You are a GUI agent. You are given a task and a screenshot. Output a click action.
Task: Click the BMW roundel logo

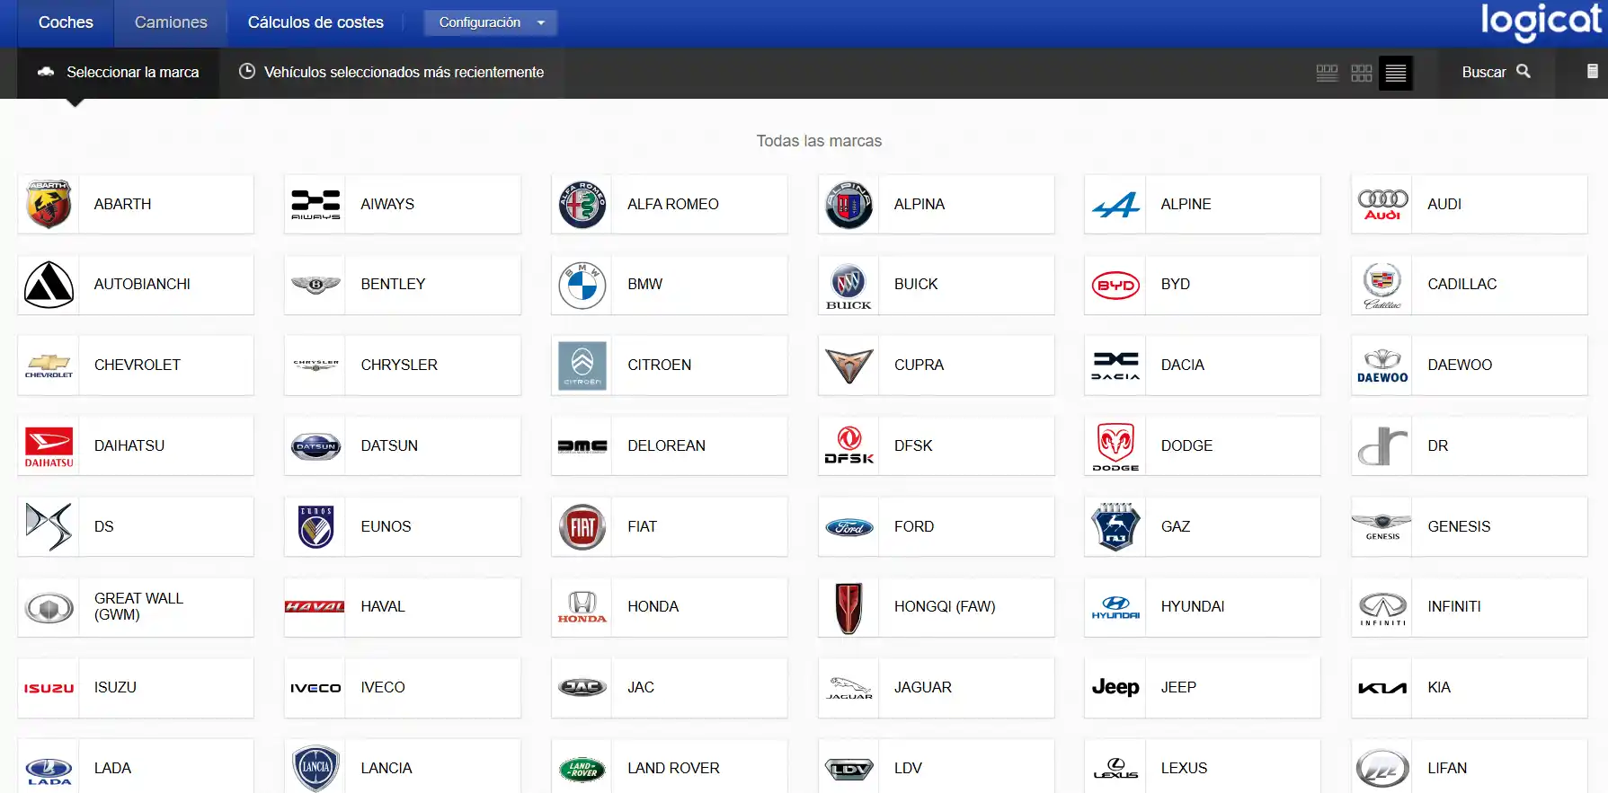point(582,285)
